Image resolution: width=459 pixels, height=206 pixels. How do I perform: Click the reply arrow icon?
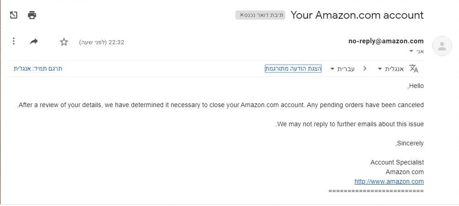(34, 41)
